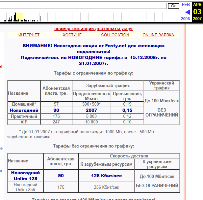Image resolution: width=203 pixels, height=200 pixels.
Task: Click the Украинский трафик column header
Action: click(x=162, y=85)
